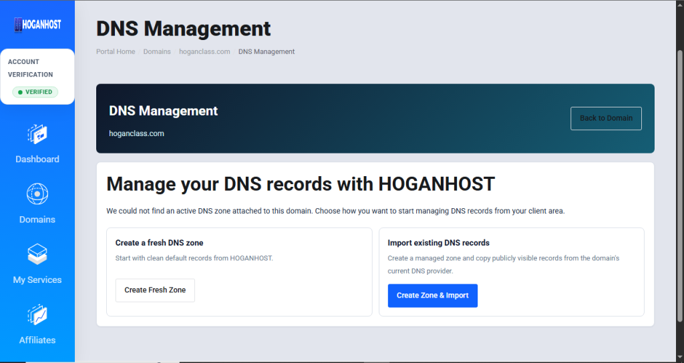Image resolution: width=684 pixels, height=363 pixels.
Task: Click the Create Fresh Zone button
Action: [x=155, y=290]
